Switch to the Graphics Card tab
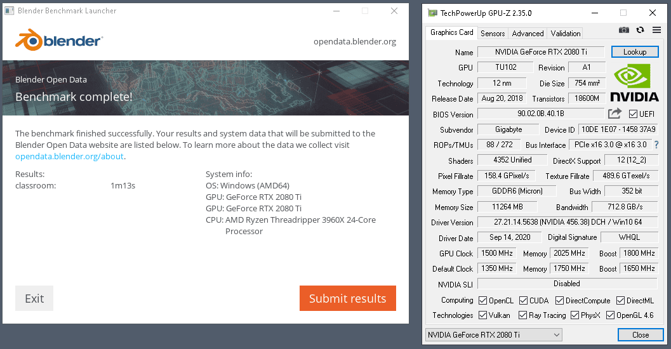The image size is (671, 349). tap(451, 32)
